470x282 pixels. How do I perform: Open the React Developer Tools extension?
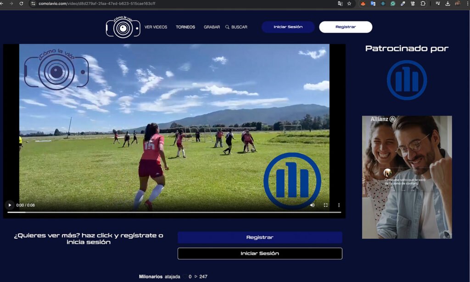coord(383,4)
